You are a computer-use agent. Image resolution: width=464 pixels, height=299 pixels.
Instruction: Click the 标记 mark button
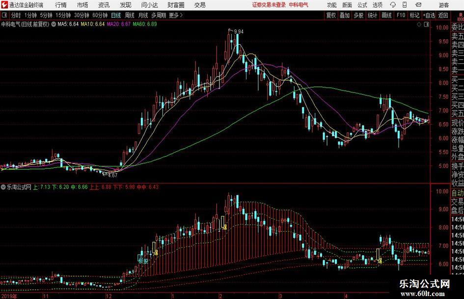point(414,15)
